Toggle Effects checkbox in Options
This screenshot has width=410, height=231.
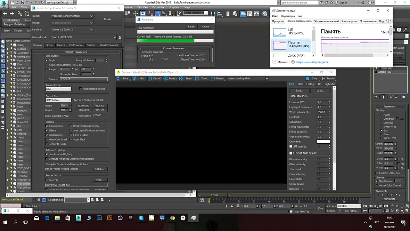(x=47, y=130)
